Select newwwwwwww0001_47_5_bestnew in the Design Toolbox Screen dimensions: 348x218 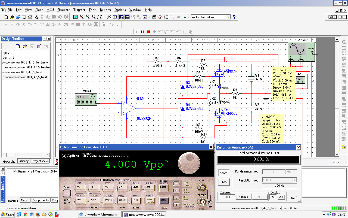tap(25, 62)
